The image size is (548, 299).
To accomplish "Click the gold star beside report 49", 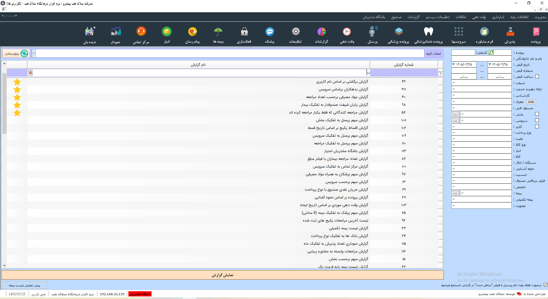I will tap(17, 82).
